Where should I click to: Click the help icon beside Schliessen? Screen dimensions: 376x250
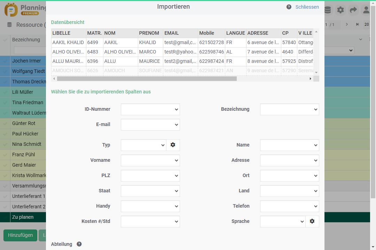289,7
